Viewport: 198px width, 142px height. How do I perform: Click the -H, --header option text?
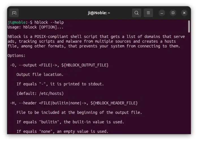pyautogui.click(x=23, y=103)
